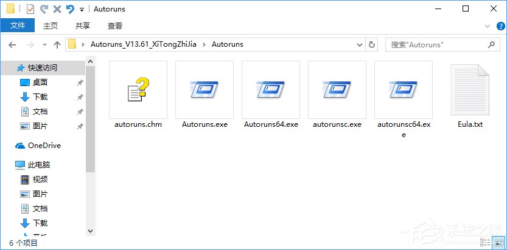Click navigation pane scroll up arrow
The width and height of the screenshot is (507, 250).
point(91,61)
